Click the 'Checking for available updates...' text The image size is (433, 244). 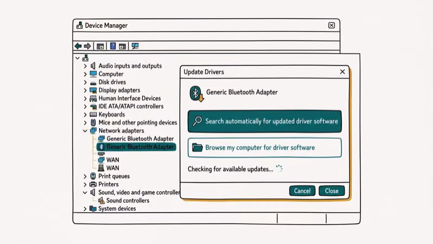pos(231,169)
